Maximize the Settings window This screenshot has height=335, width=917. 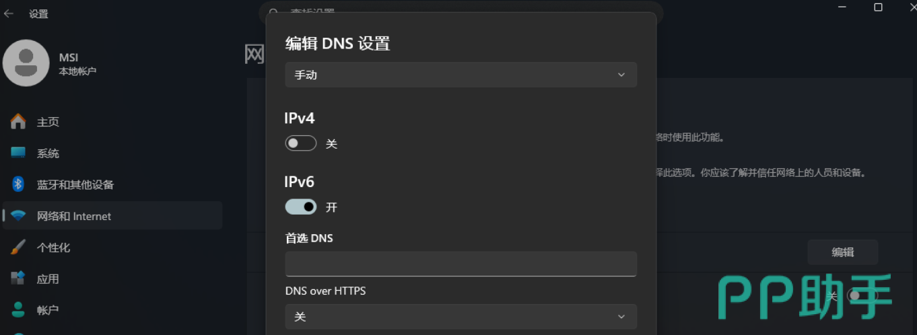pos(878,7)
